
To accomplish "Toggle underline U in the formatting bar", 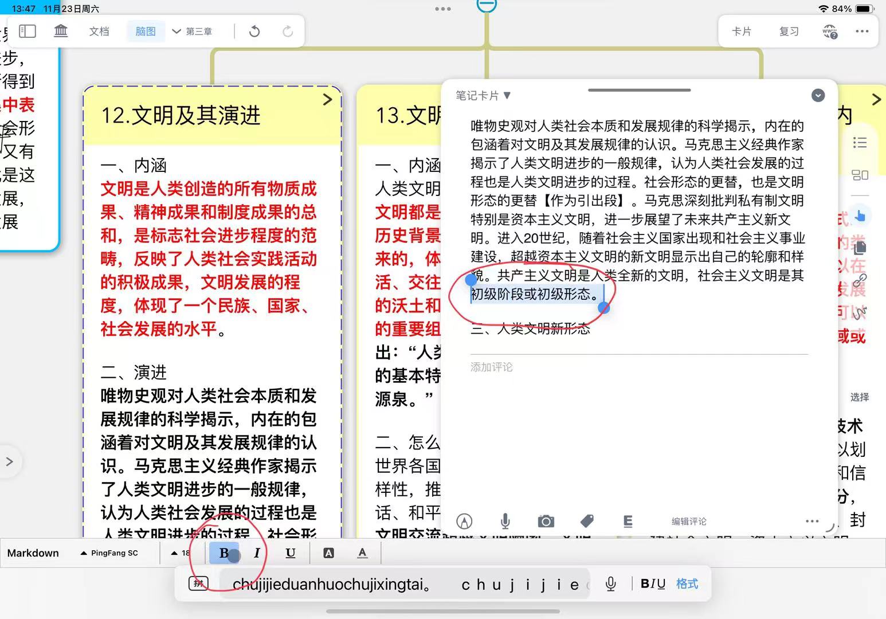I will click(x=291, y=553).
